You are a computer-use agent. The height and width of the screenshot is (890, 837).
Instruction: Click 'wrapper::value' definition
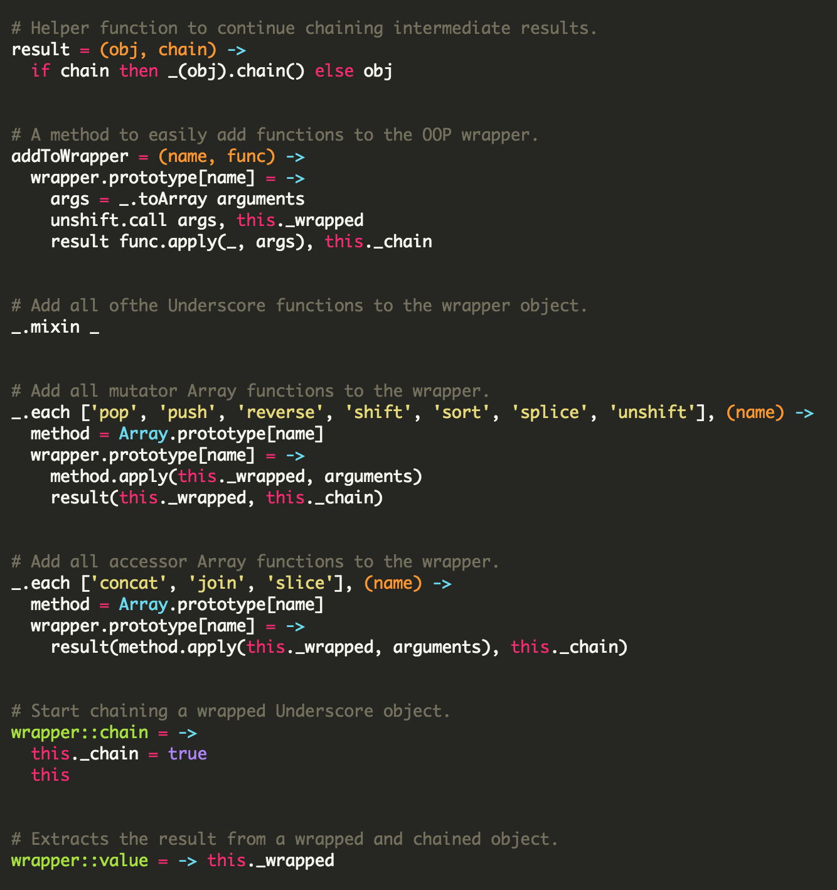click(80, 861)
